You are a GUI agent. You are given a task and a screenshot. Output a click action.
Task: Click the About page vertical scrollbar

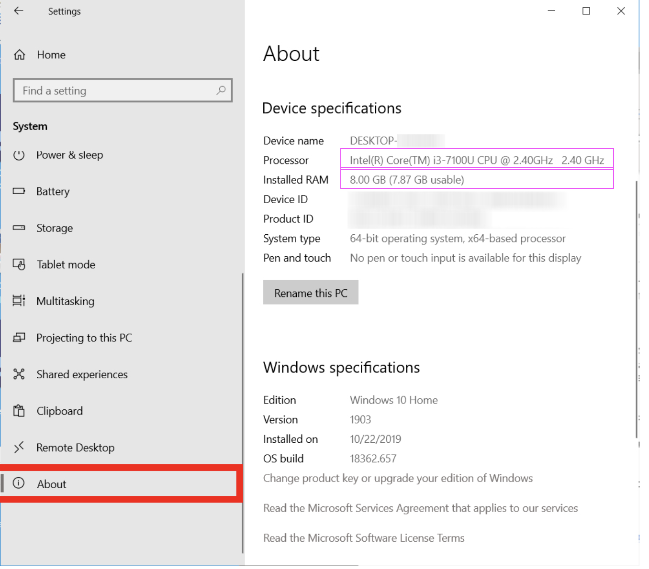tap(636, 309)
